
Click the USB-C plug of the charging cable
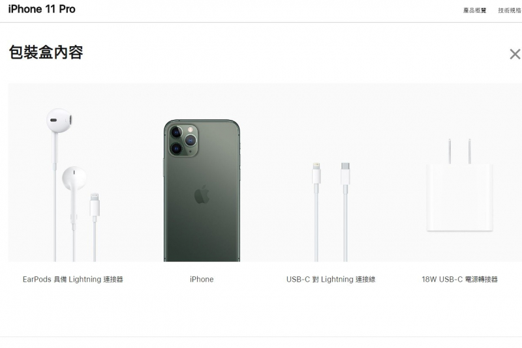coord(346,173)
